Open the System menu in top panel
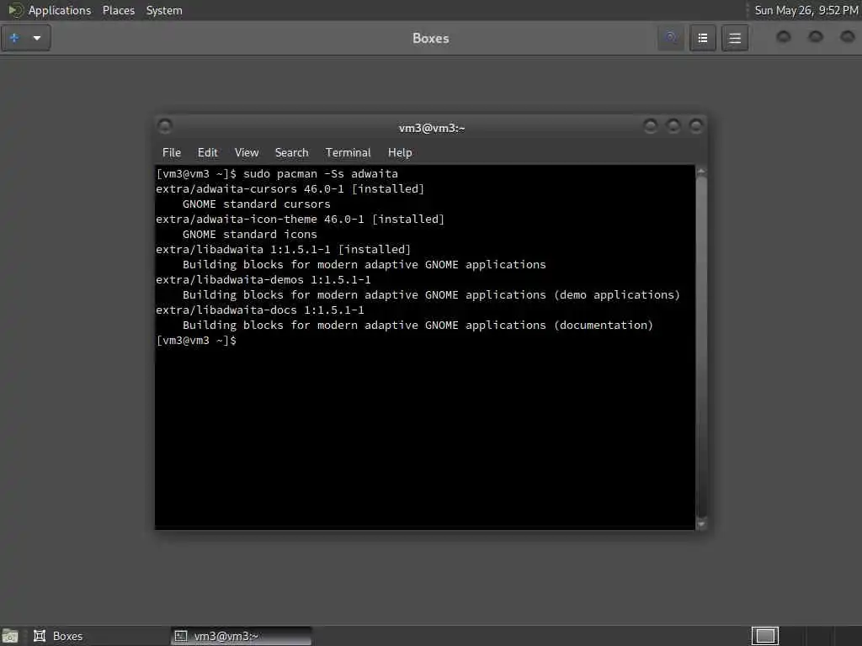Viewport: 862px width, 646px height. [x=164, y=10]
